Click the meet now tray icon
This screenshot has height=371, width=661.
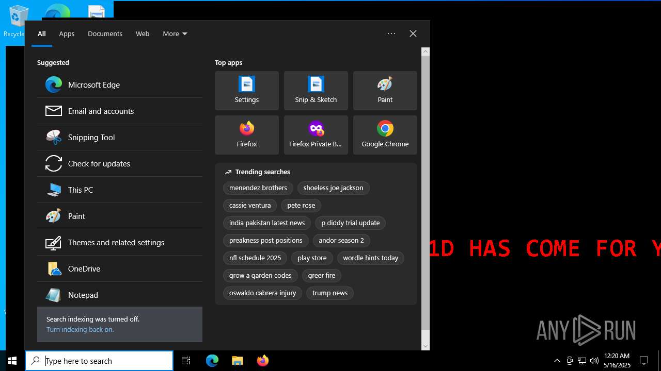tap(570, 361)
